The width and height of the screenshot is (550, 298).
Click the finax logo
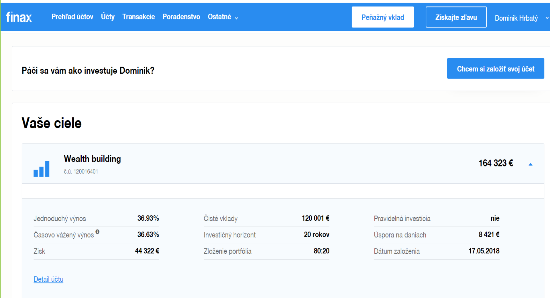(19, 17)
